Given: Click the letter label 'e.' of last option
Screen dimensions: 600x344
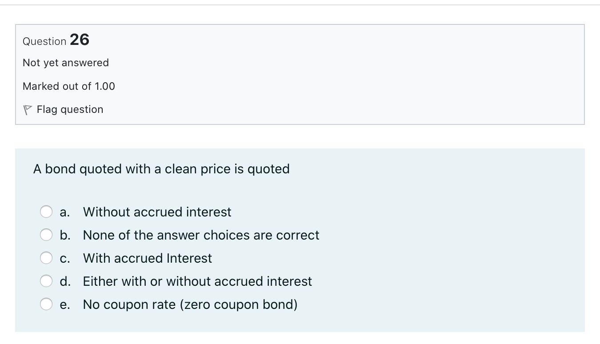Looking at the screenshot, I should [x=65, y=305].
